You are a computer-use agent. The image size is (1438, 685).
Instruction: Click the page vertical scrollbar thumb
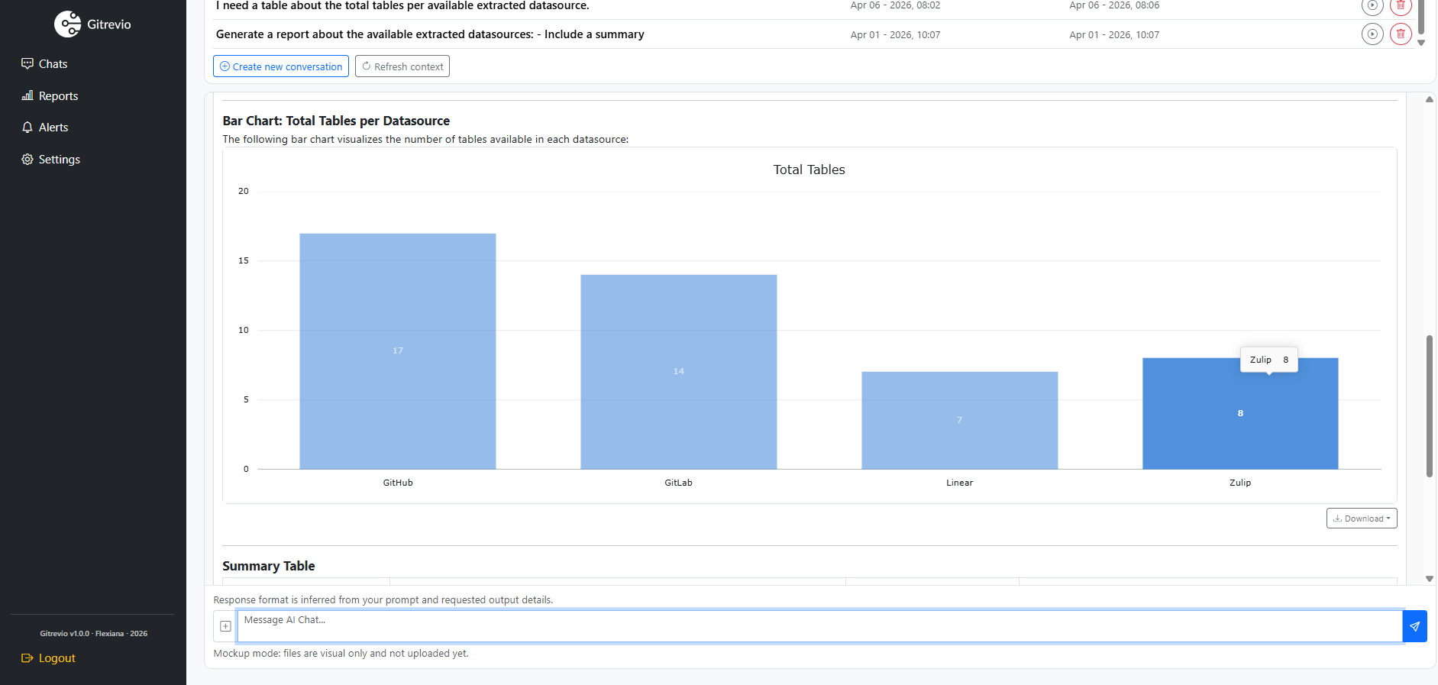click(x=1430, y=406)
